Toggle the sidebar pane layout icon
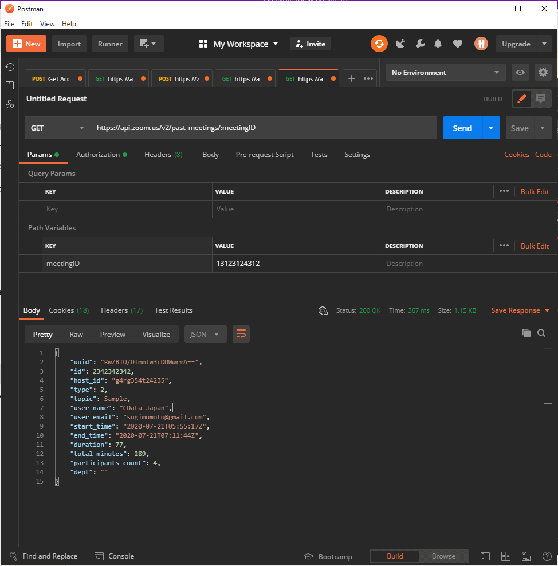The width and height of the screenshot is (558, 566). click(x=485, y=557)
